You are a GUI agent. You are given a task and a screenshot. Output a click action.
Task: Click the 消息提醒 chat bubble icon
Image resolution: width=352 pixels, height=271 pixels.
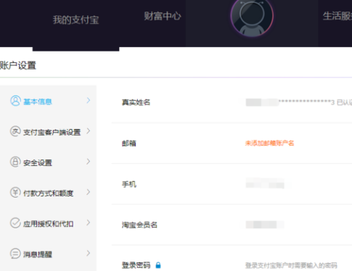15,254
